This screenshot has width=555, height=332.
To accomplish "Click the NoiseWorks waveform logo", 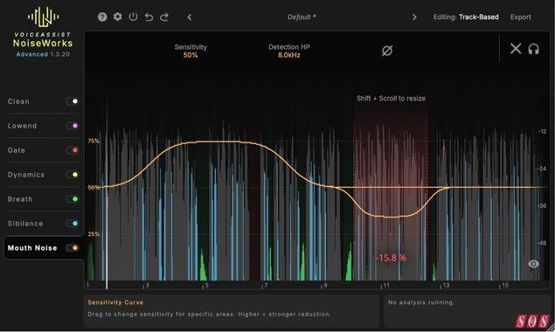I will click(x=43, y=17).
